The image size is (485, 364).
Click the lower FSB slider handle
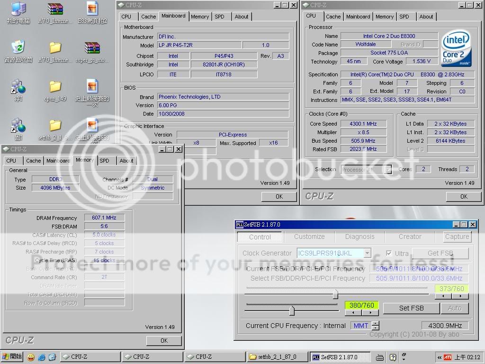pos(292,310)
